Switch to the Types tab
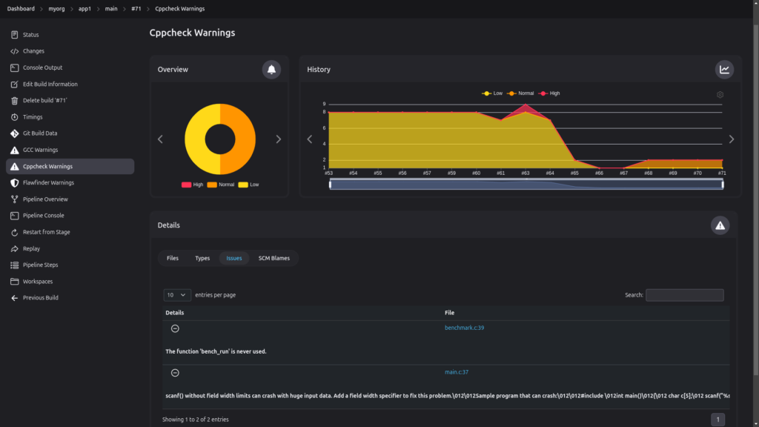 click(x=202, y=258)
